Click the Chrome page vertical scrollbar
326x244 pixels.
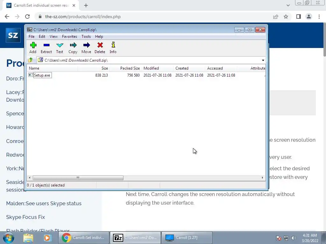pyautogui.click(x=324, y=39)
